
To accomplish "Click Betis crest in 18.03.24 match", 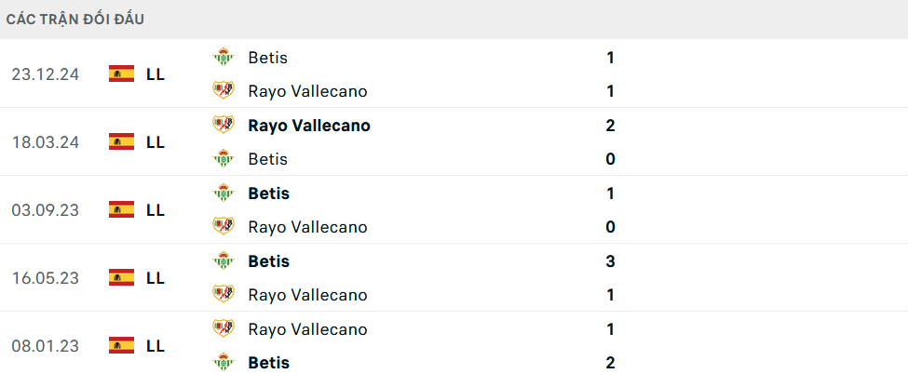I will point(223,159).
